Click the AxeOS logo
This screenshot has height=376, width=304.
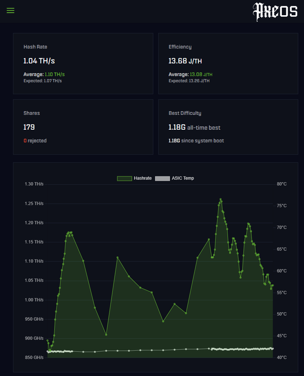275,11
